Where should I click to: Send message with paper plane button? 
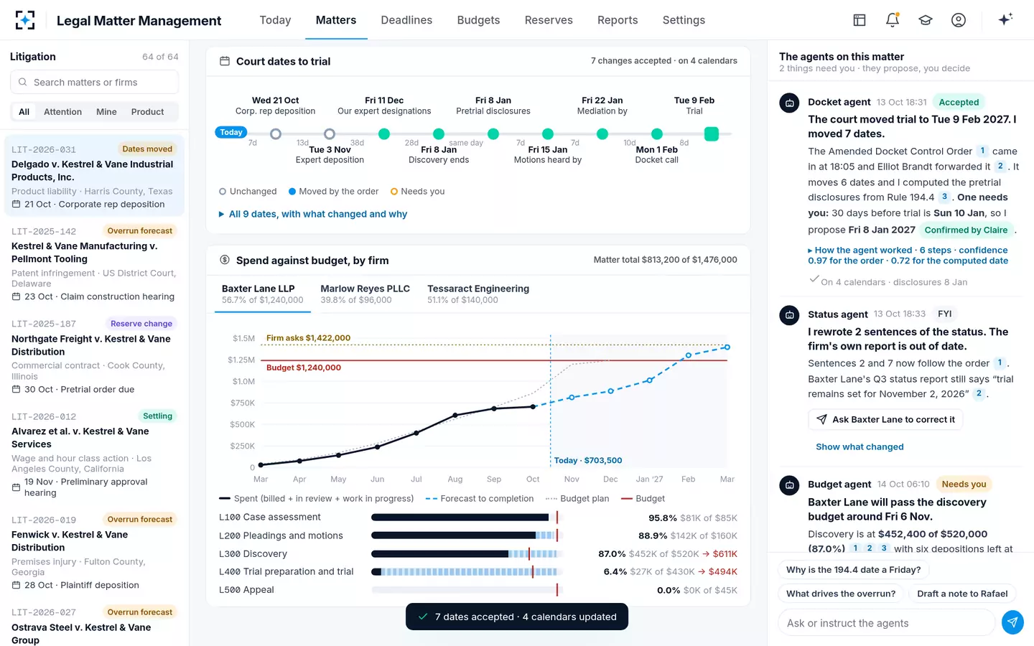tap(1012, 622)
